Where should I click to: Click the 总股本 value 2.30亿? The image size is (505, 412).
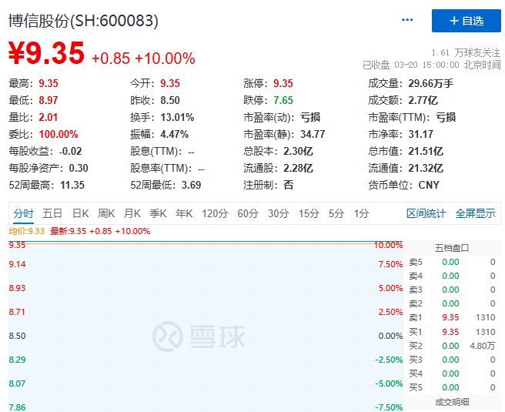click(298, 151)
